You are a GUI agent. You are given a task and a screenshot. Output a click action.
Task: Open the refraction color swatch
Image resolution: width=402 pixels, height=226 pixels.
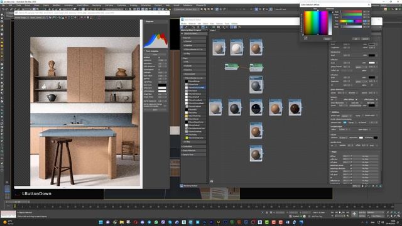(x=371, y=77)
